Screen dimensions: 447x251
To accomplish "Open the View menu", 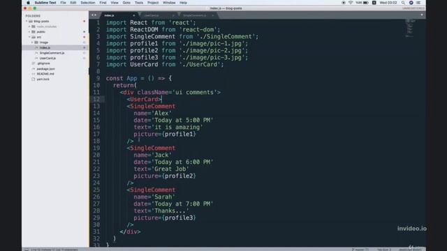I will coord(115,3).
